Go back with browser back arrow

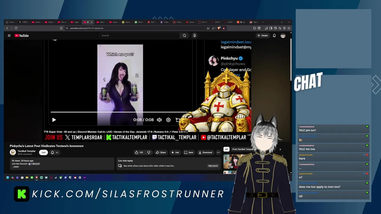pyautogui.click(x=7, y=28)
